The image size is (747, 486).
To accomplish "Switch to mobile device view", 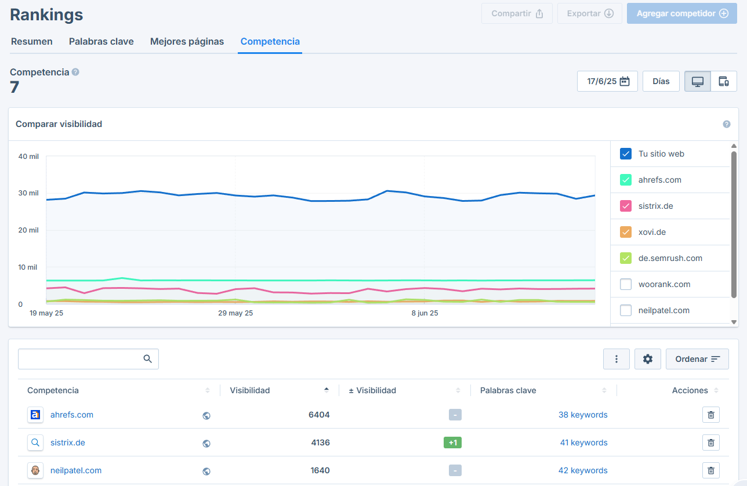I will click(x=724, y=81).
